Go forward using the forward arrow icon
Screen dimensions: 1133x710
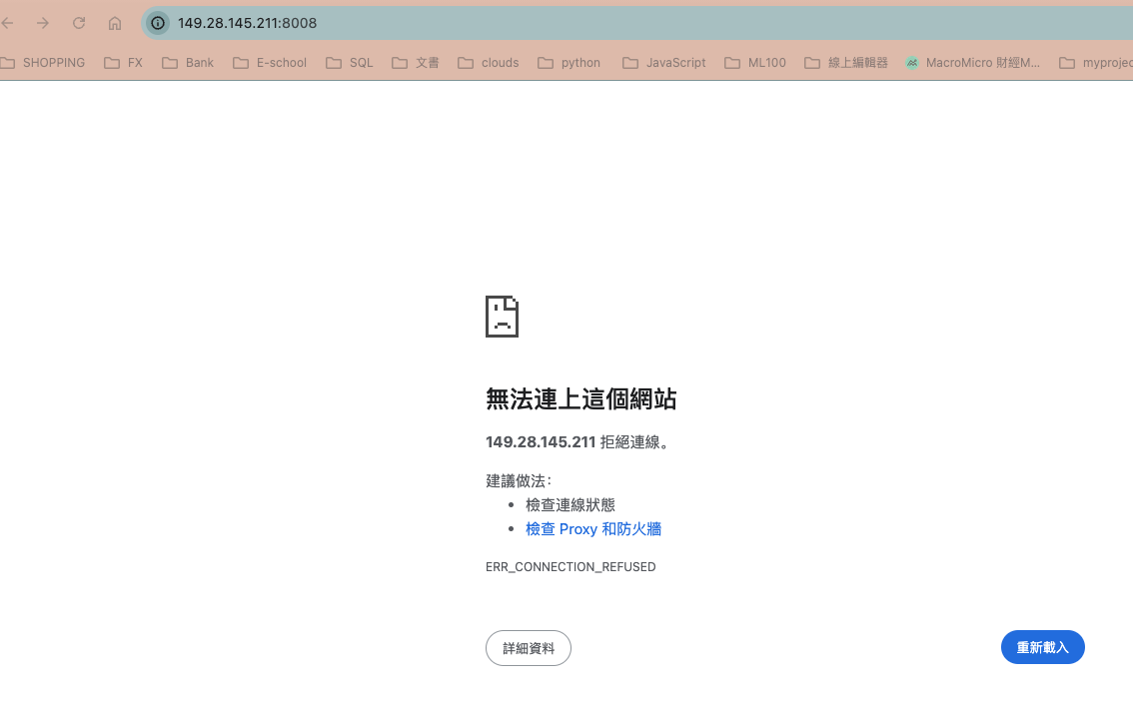click(43, 22)
